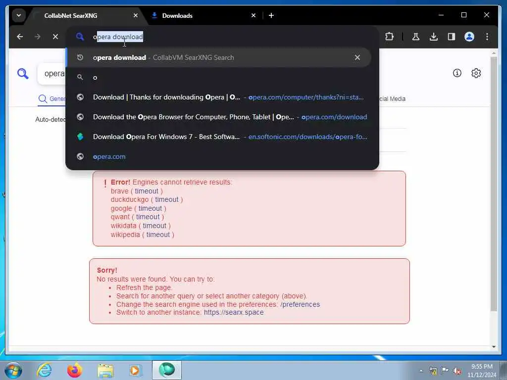Viewport: 507px width, 380px height.
Task: Open the Extensions puzzle icon
Action: pos(390,37)
